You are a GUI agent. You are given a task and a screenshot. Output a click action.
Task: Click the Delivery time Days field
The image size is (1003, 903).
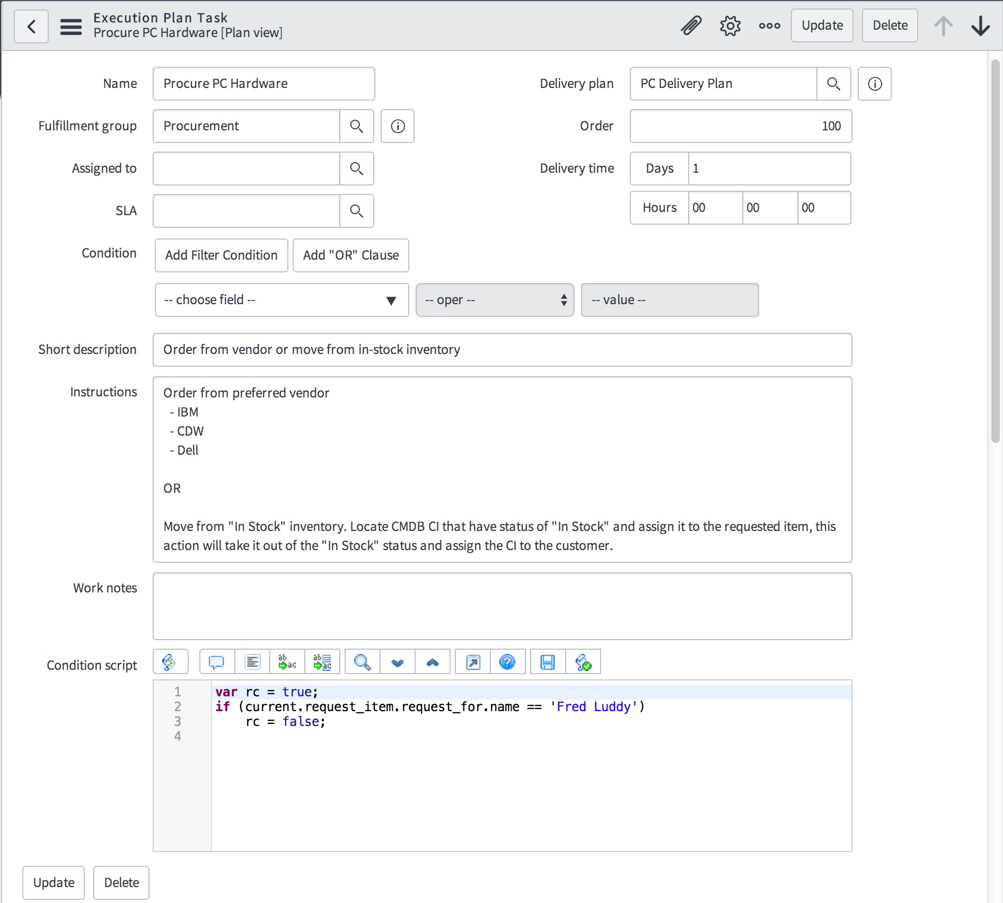point(769,169)
